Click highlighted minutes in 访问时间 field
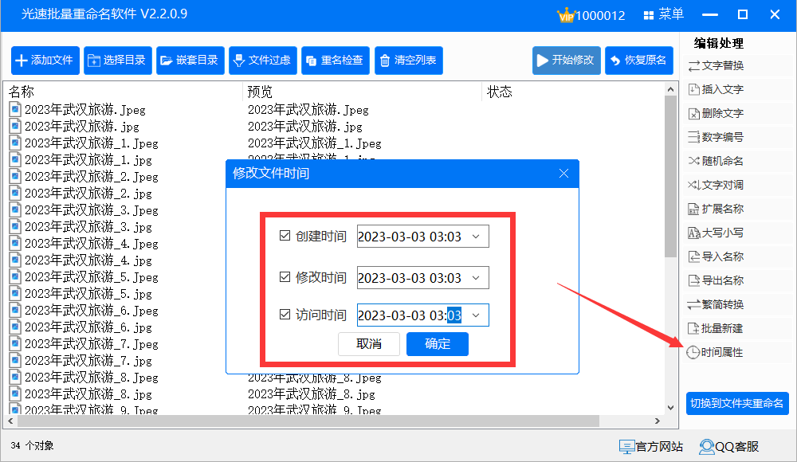The image size is (797, 462). pyautogui.click(x=454, y=315)
